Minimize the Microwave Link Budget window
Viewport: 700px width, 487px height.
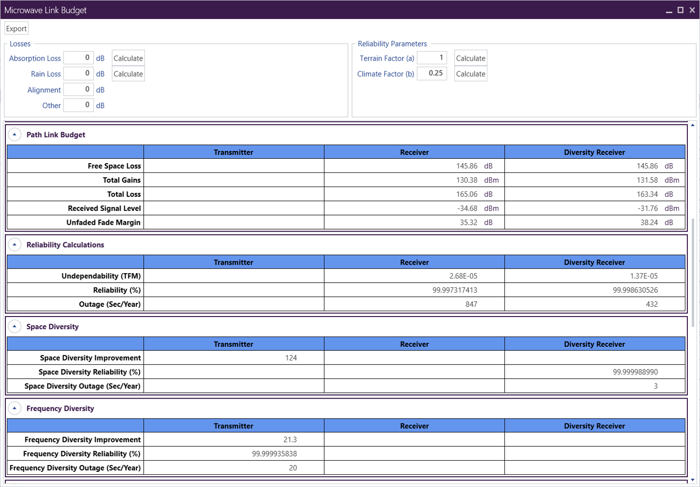coord(669,10)
